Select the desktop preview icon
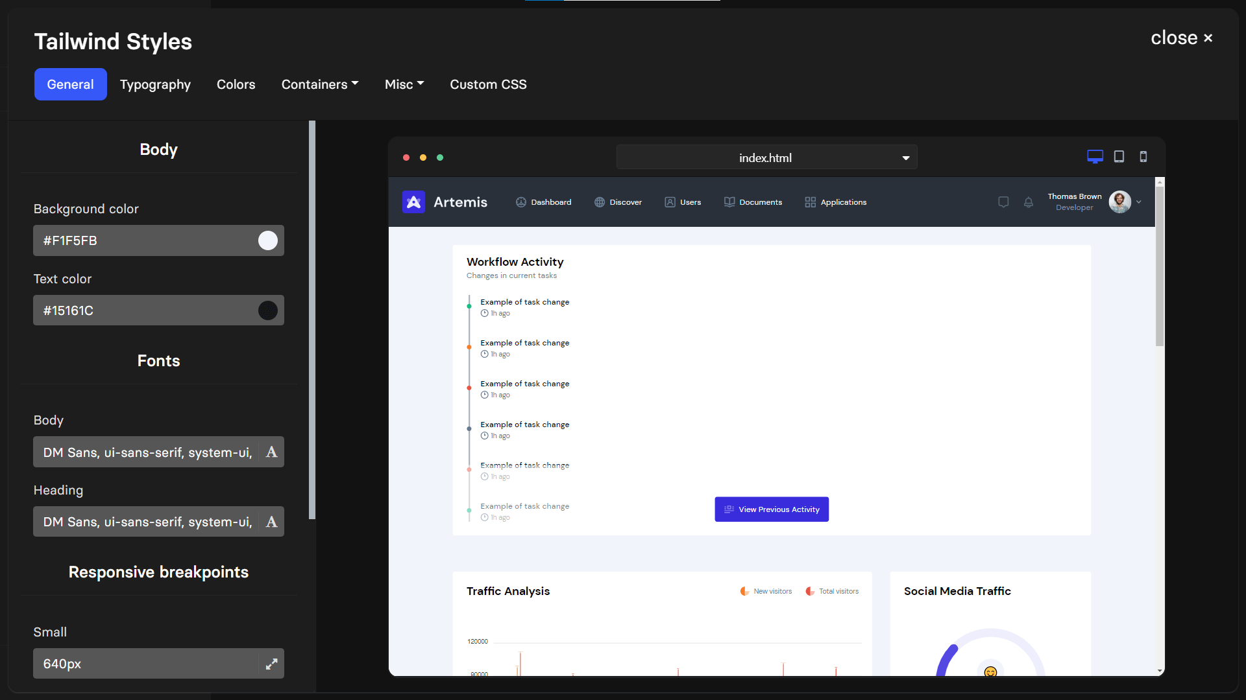 tap(1095, 156)
